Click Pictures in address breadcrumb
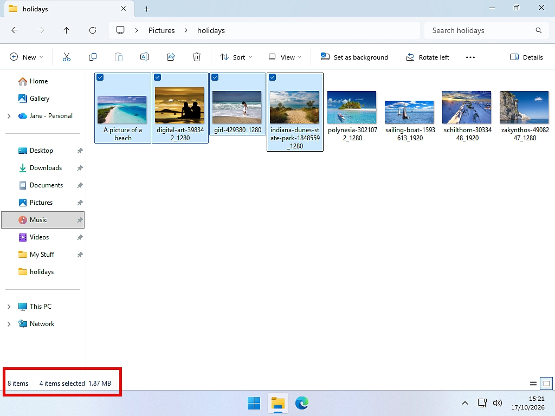 162,30
